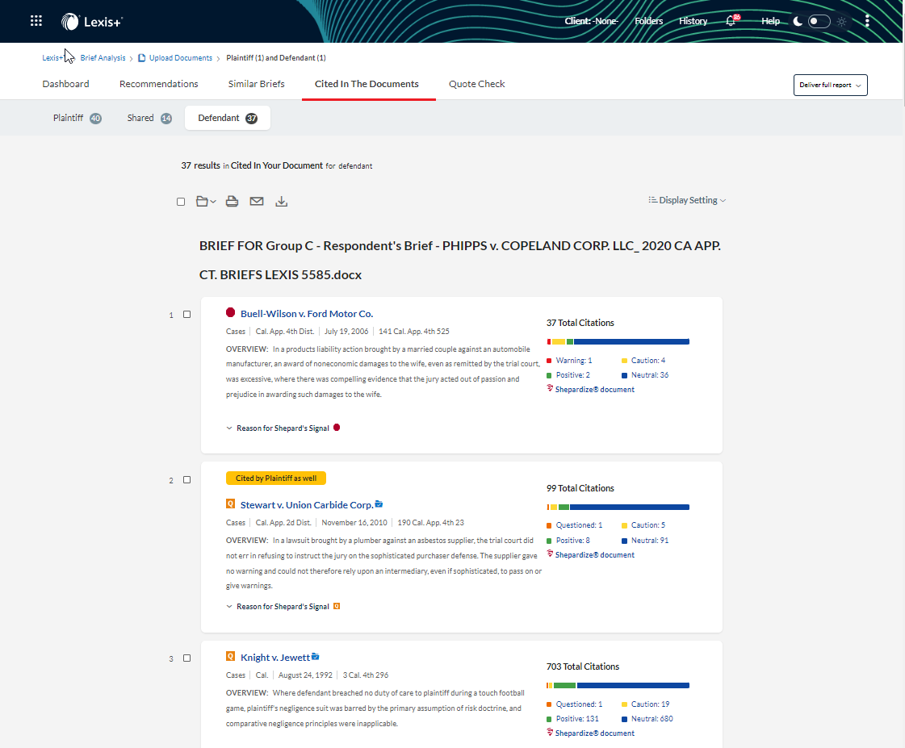Tick checkbox for Stewart v. Union Carbide
905x748 pixels.
tap(186, 480)
